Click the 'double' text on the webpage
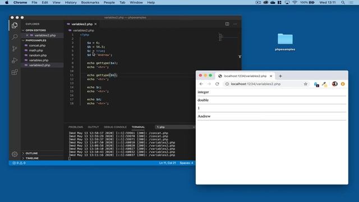 click(203, 100)
